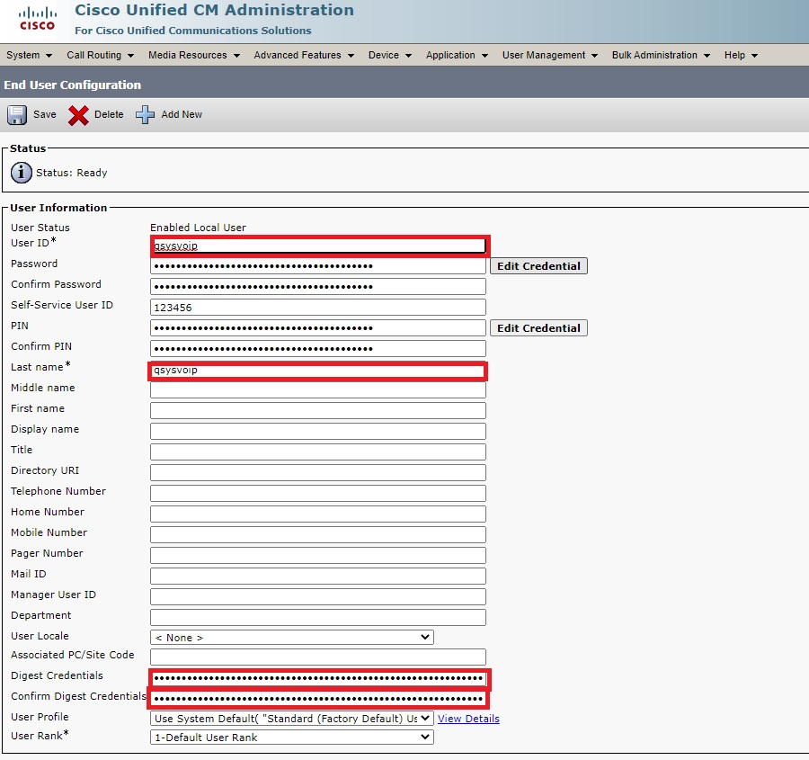Focus the Self-Service User ID field
This screenshot has height=760, width=809.
click(x=318, y=308)
